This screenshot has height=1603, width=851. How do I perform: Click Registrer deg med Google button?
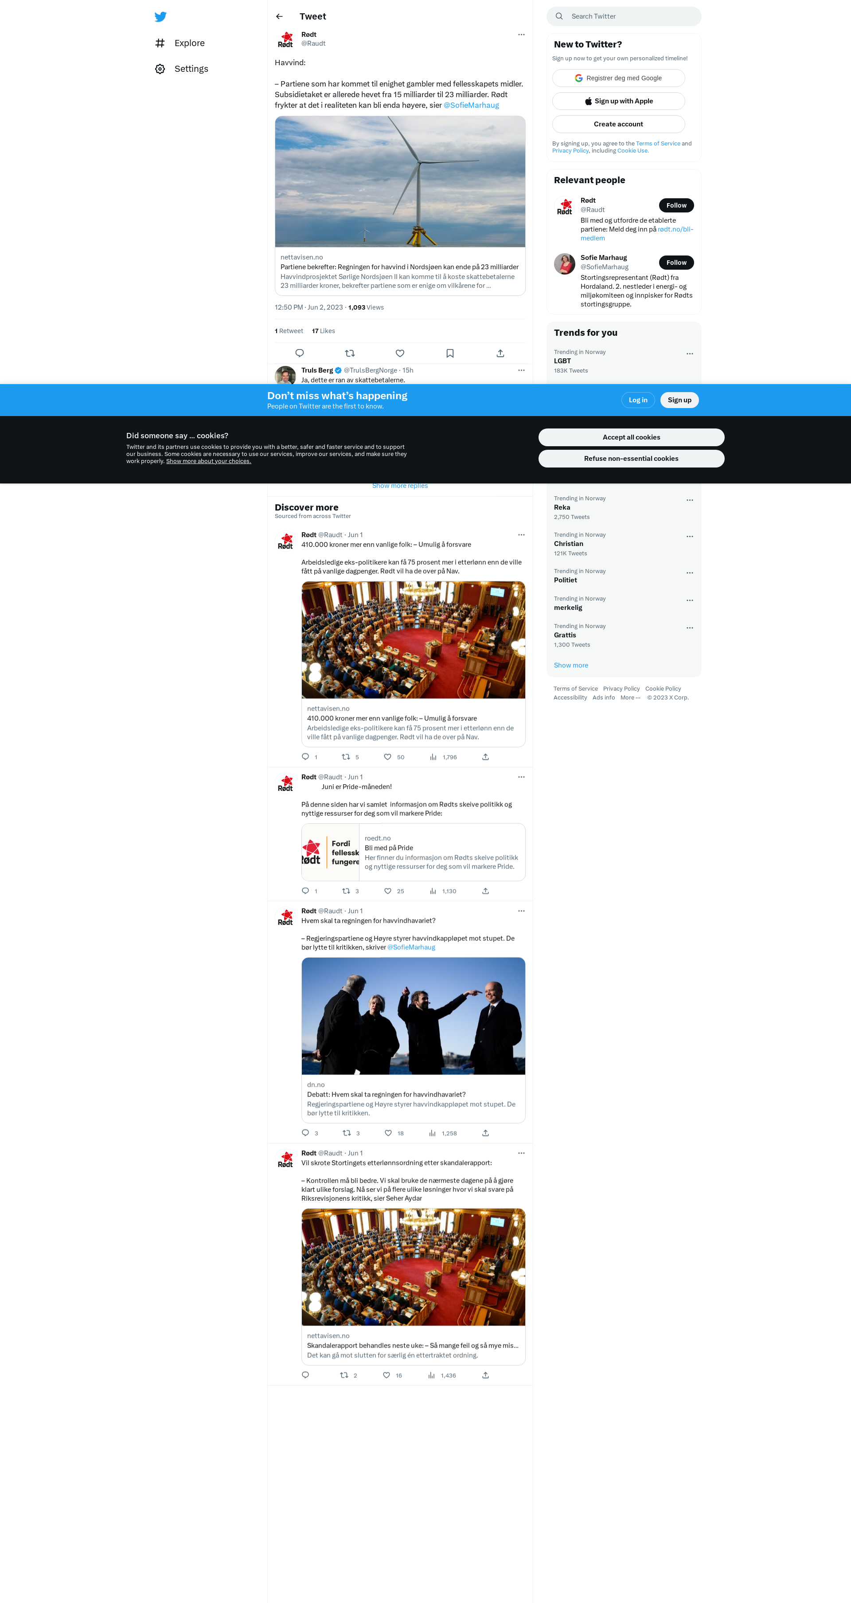(x=618, y=79)
